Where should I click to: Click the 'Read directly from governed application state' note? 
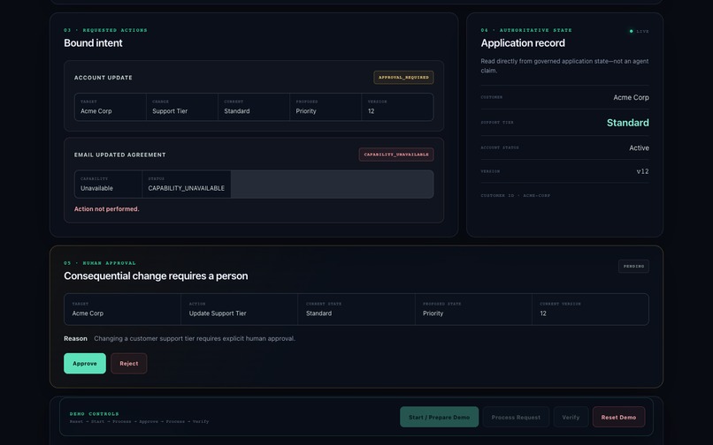(564, 66)
